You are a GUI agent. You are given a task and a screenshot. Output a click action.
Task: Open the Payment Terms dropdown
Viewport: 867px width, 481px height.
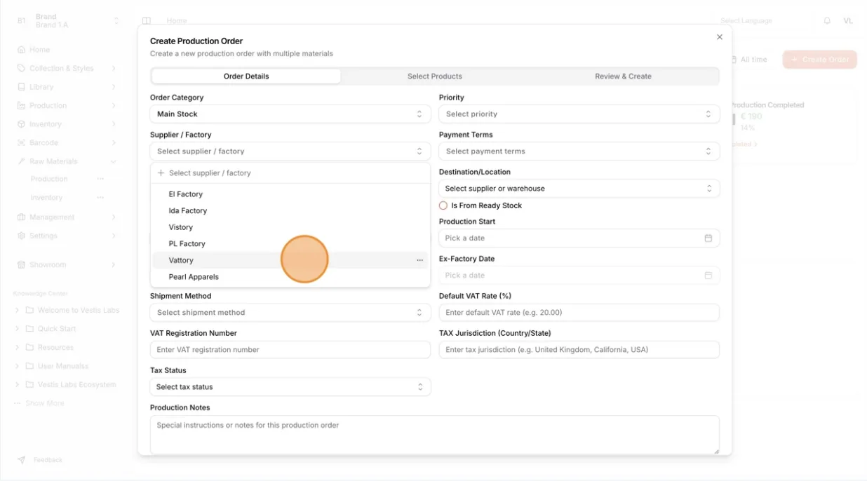point(579,151)
